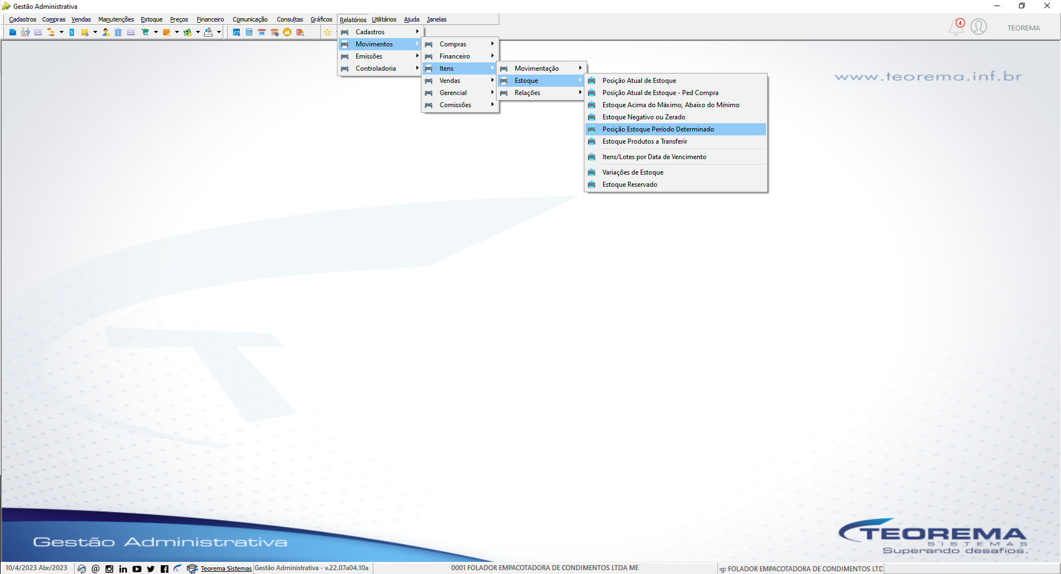Click the person with coin toolbar icon
The image size is (1061, 574).
point(106,32)
